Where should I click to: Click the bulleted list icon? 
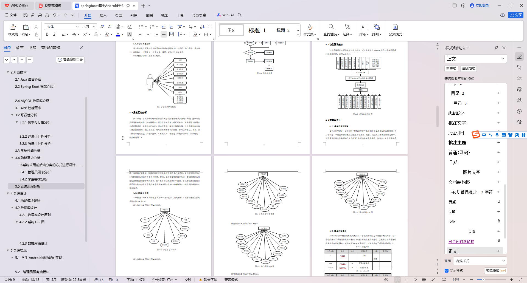point(141,27)
